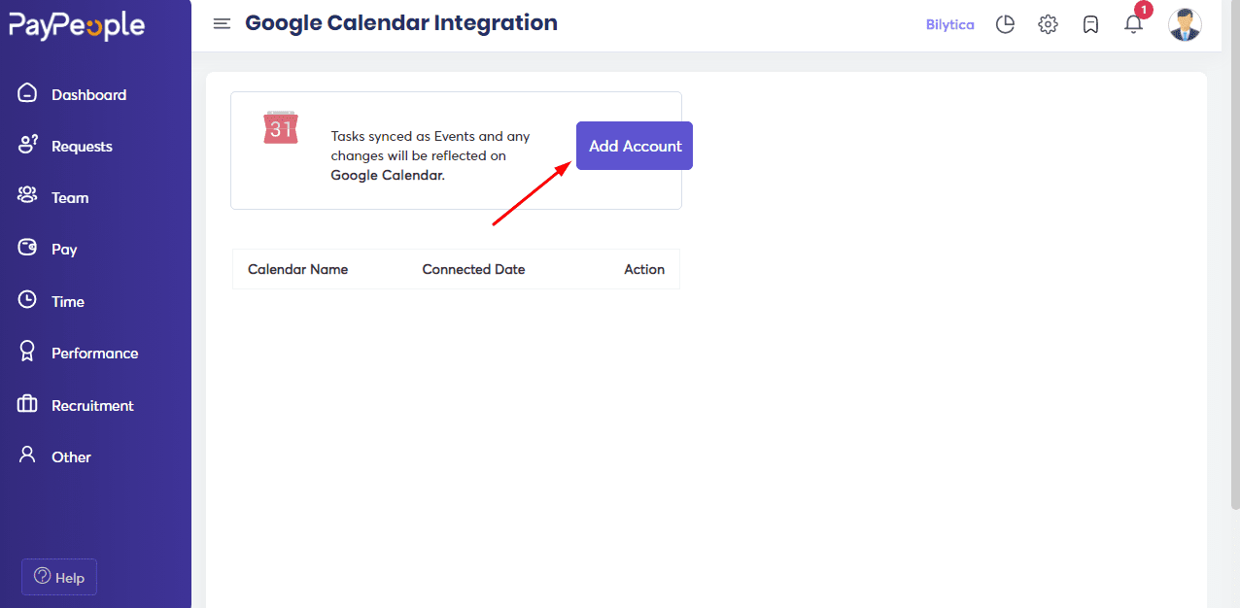Click the Other person icon

[27, 455]
